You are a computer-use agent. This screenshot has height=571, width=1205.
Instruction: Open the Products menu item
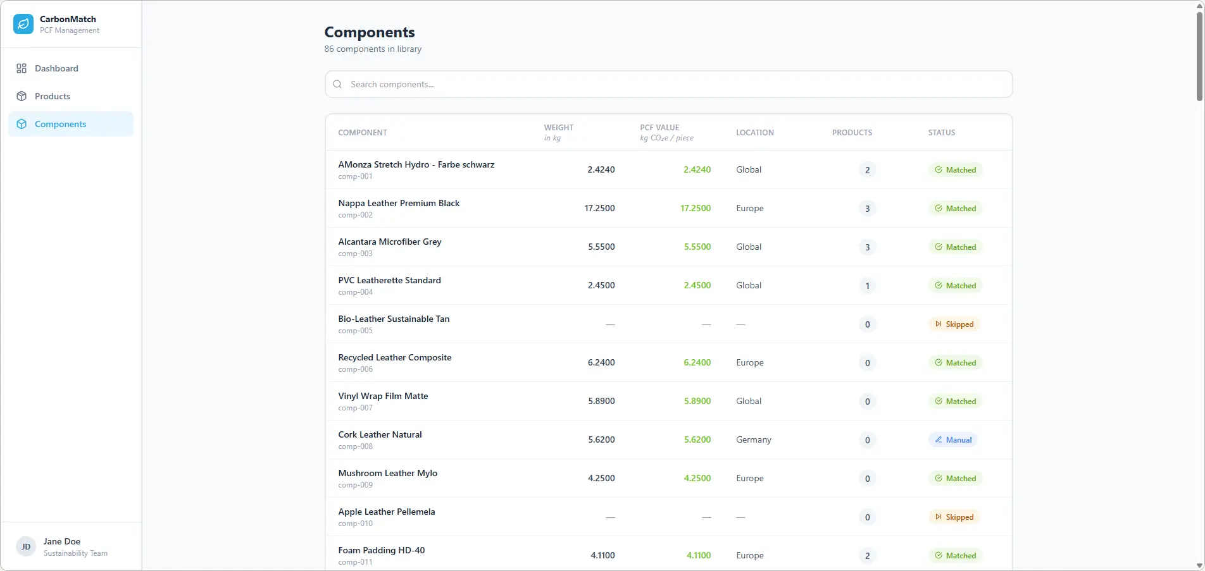click(x=53, y=96)
